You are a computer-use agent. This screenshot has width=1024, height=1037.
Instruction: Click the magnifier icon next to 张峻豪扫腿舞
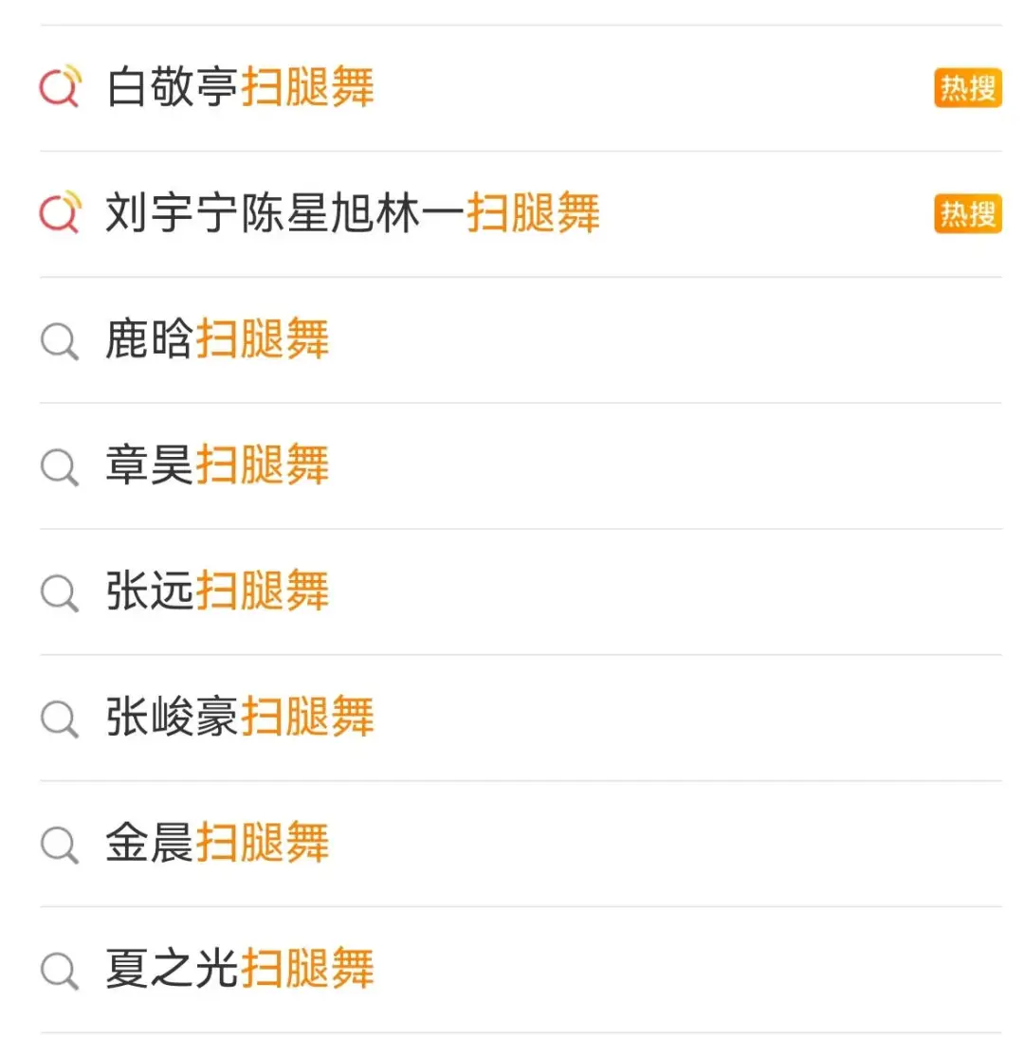[60, 718]
